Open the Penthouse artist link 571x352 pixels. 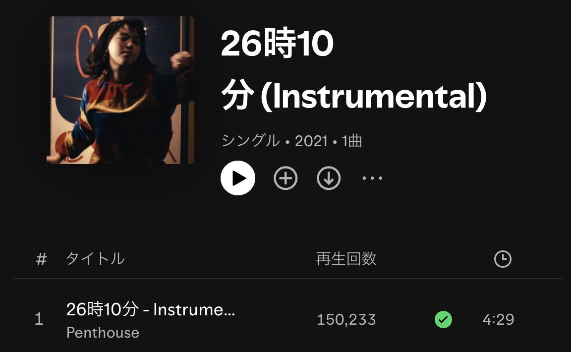pyautogui.click(x=103, y=333)
